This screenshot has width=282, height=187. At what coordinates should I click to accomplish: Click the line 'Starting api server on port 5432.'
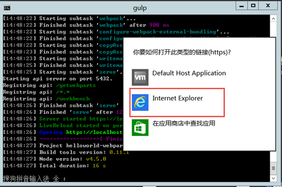pos(57,79)
